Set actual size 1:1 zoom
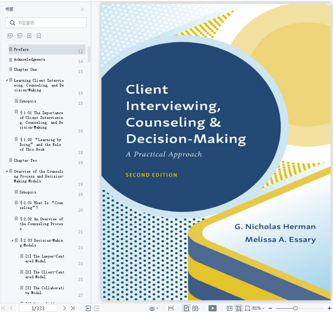 click(229, 309)
